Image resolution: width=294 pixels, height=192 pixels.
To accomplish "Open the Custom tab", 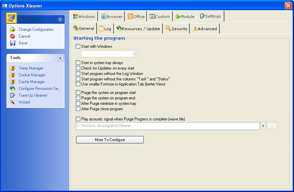I will click(160, 17).
